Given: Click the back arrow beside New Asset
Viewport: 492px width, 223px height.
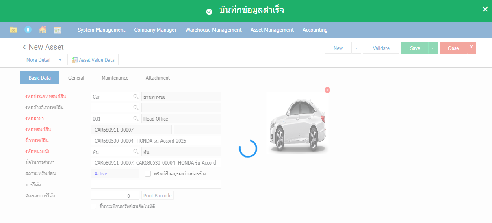Looking at the screenshot, I should click(x=24, y=48).
